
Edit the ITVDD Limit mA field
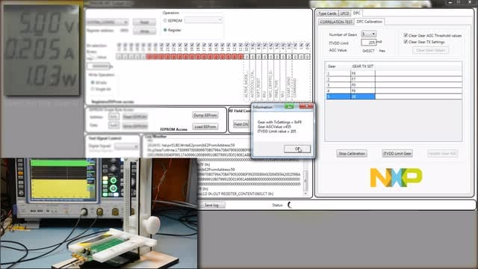pos(368,43)
